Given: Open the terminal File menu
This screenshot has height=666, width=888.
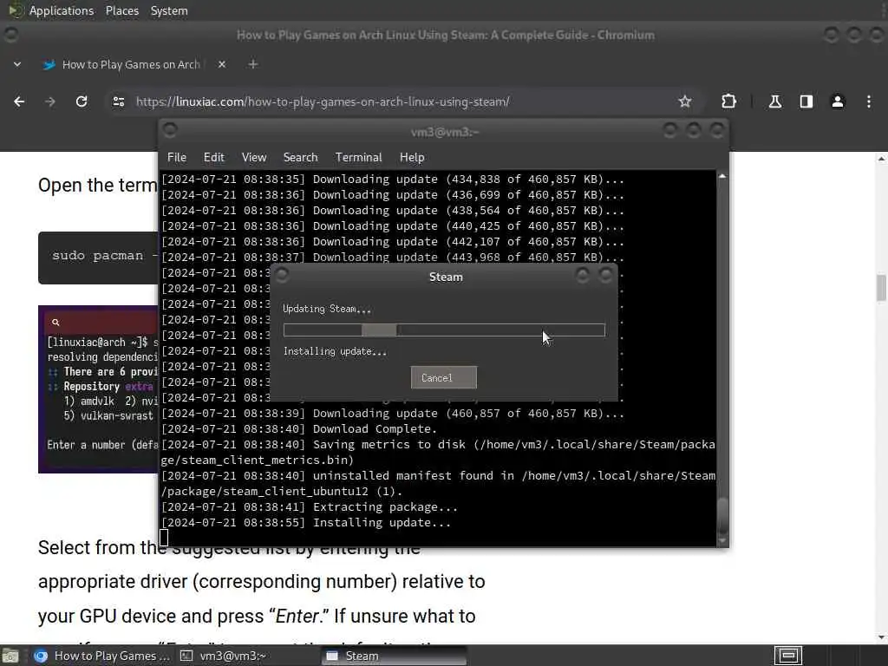Looking at the screenshot, I should coord(177,158).
